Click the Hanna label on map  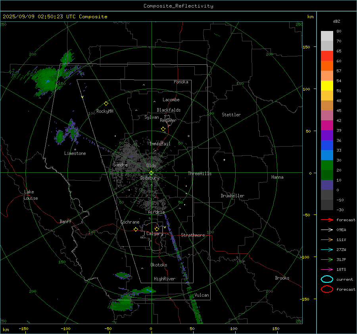(x=277, y=177)
